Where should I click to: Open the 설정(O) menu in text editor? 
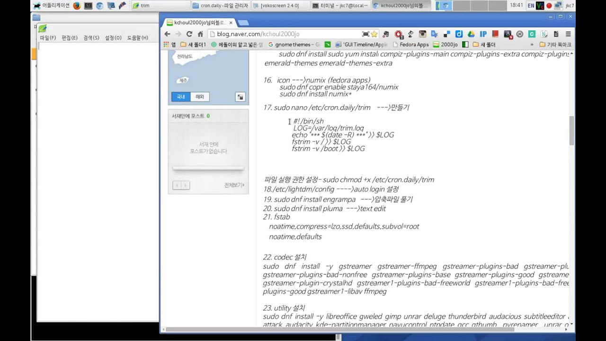113,38
